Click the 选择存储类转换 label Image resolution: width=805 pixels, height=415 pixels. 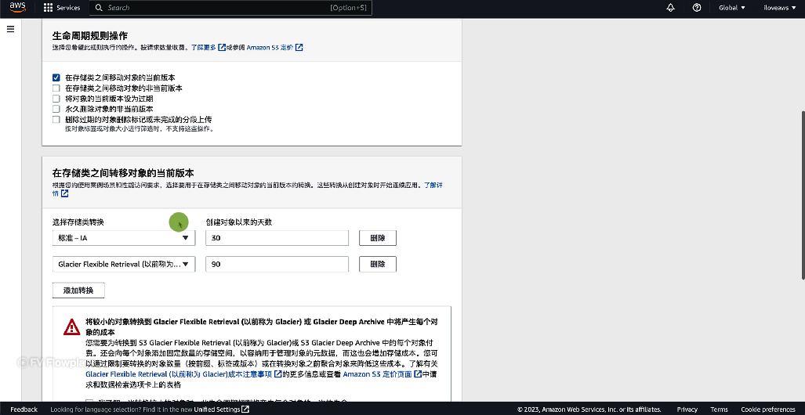(78, 222)
